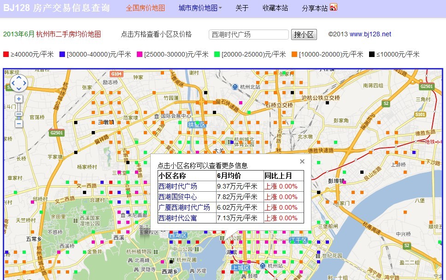
Task: Click the G104 road badge
Action: pyautogui.click(x=116, y=74)
